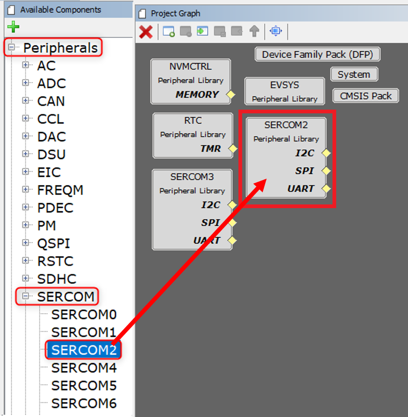Select the EVSYS Peripheral Library block
The image size is (408, 417).
point(284,91)
